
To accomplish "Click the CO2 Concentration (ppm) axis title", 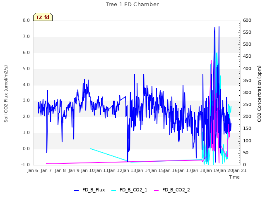I will click(259, 94).
